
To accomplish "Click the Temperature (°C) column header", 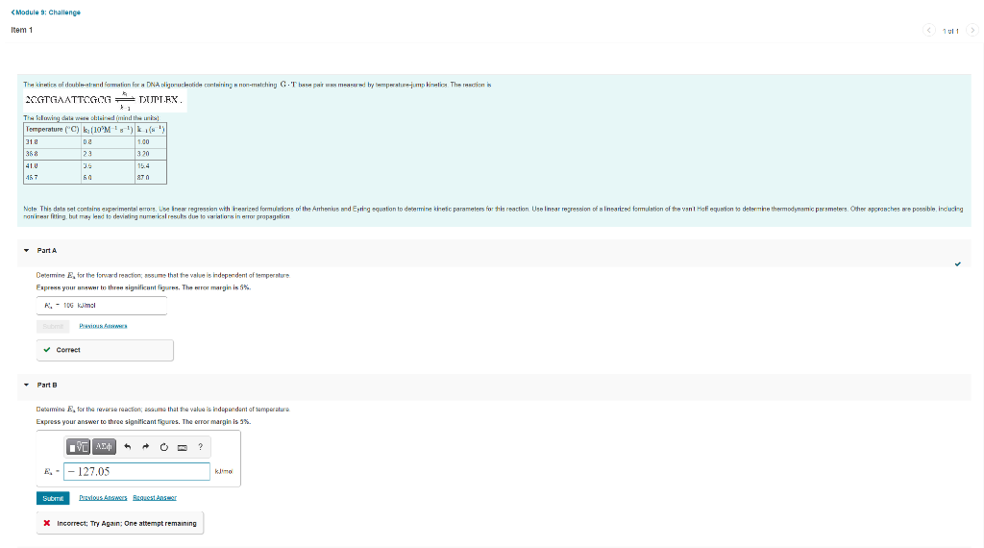I will (x=53, y=130).
